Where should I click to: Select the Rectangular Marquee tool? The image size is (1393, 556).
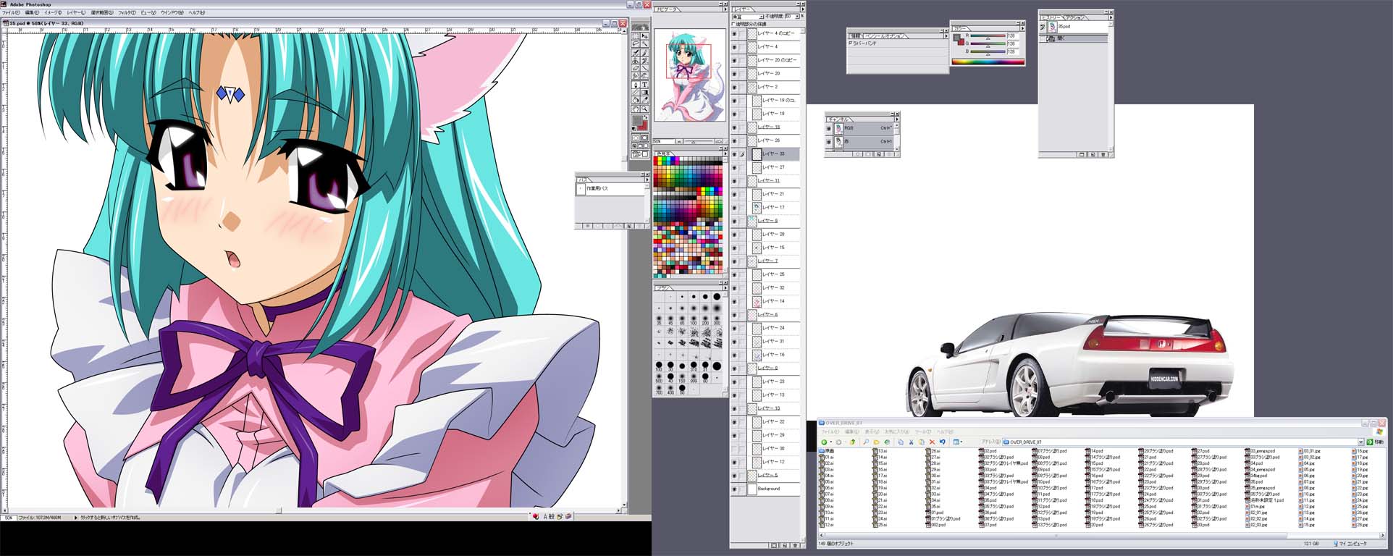pos(636,35)
